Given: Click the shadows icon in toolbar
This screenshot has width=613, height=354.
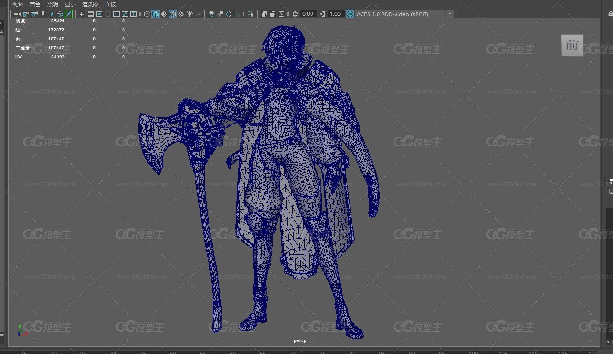Looking at the screenshot, I should tap(199, 14).
